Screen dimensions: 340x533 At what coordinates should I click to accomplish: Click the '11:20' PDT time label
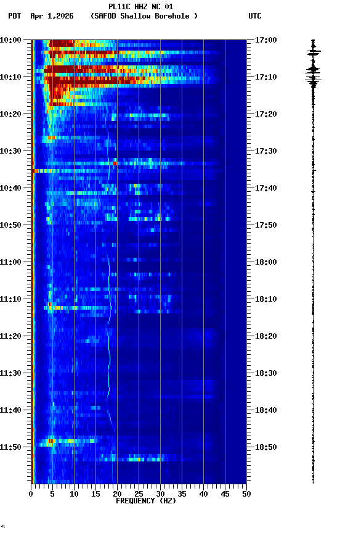click(x=10, y=336)
